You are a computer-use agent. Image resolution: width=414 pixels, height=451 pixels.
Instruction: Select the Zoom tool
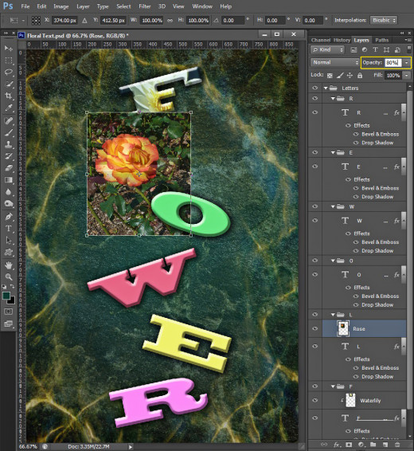(8, 276)
